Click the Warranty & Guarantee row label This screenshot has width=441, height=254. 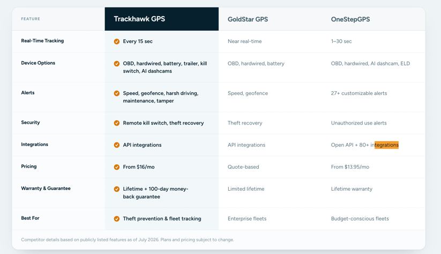click(46, 188)
